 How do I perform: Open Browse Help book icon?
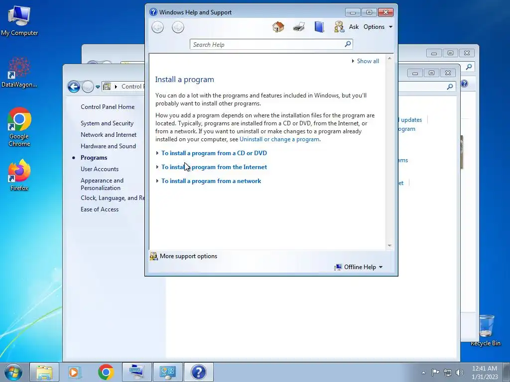click(319, 27)
